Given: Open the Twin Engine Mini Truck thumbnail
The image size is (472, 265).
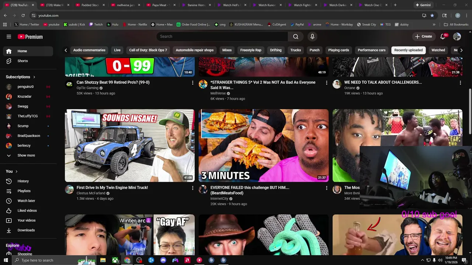Looking at the screenshot, I should pos(130,145).
